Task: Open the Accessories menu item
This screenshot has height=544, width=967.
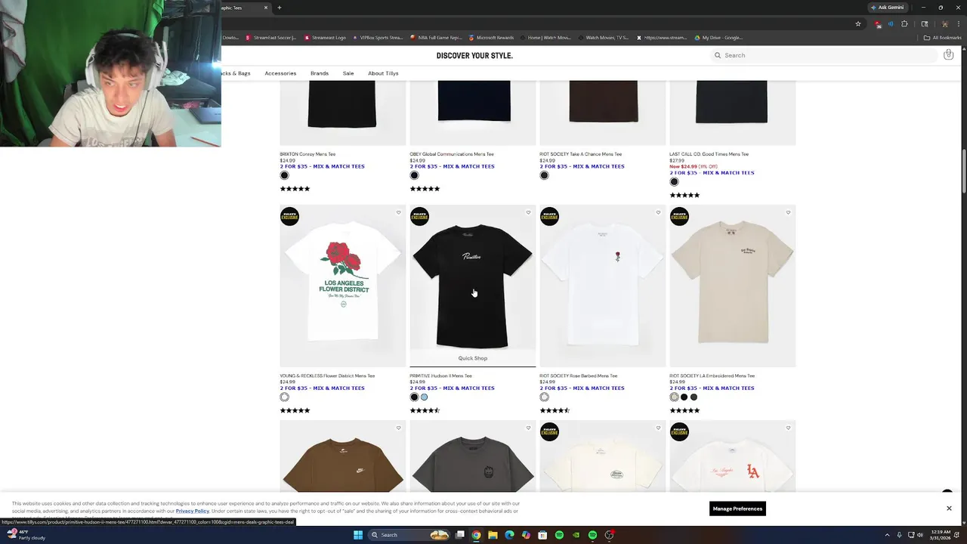Action: pos(280,73)
